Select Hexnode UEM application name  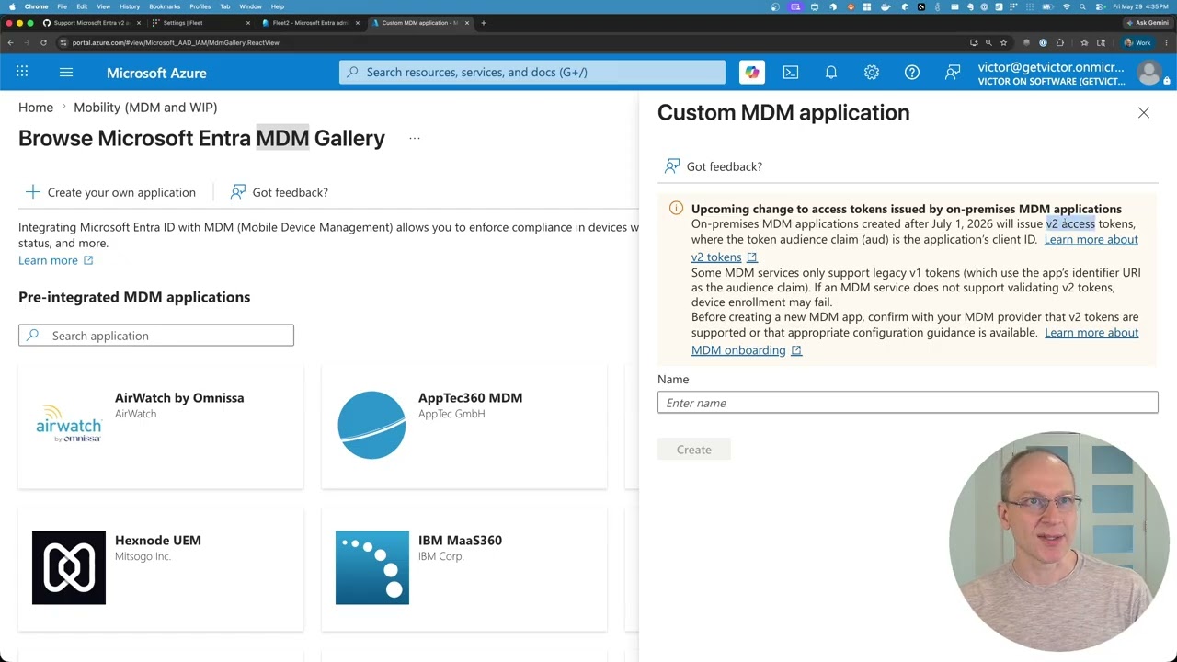[x=157, y=540]
